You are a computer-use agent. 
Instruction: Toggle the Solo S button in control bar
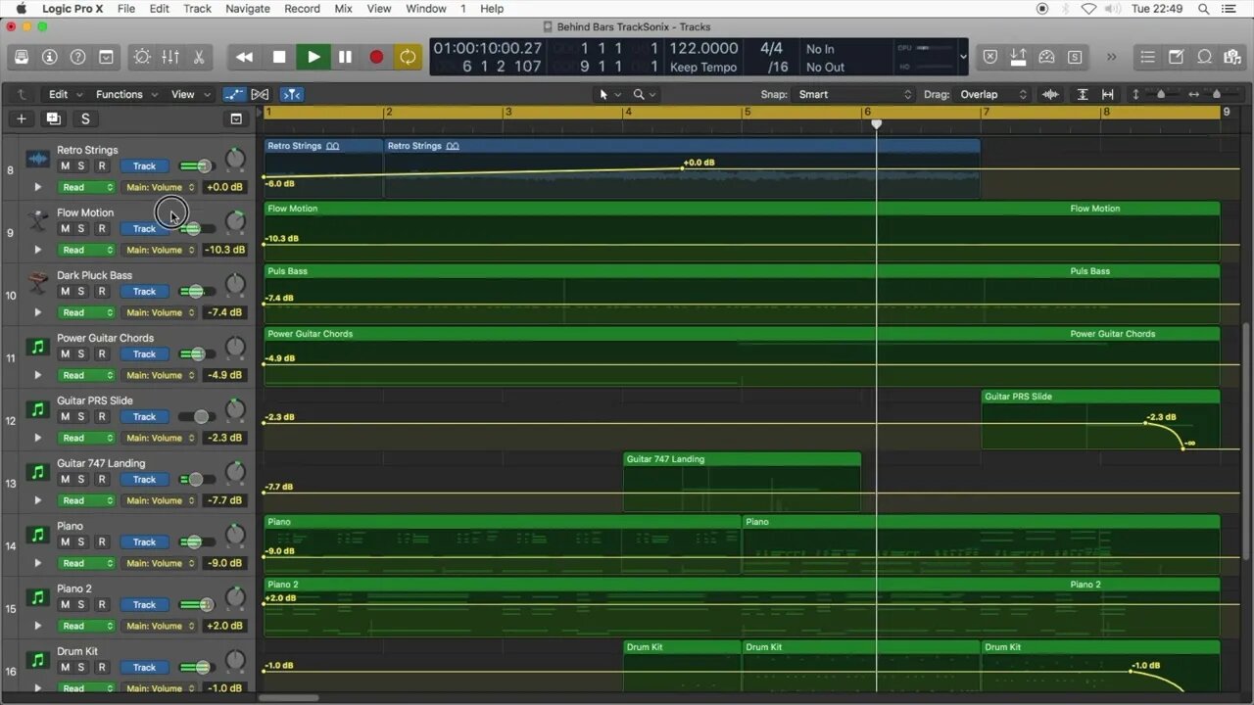pos(1075,57)
